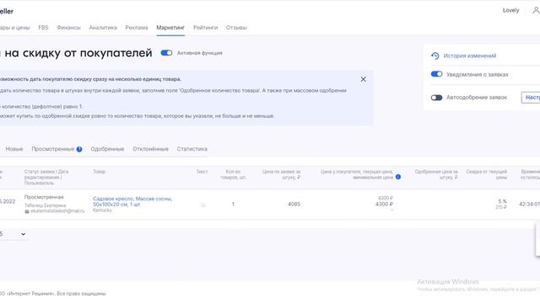Image resolution: width=540 pixels, height=303 pixels.
Task: Open the Финансы menu tab
Action: (68, 28)
